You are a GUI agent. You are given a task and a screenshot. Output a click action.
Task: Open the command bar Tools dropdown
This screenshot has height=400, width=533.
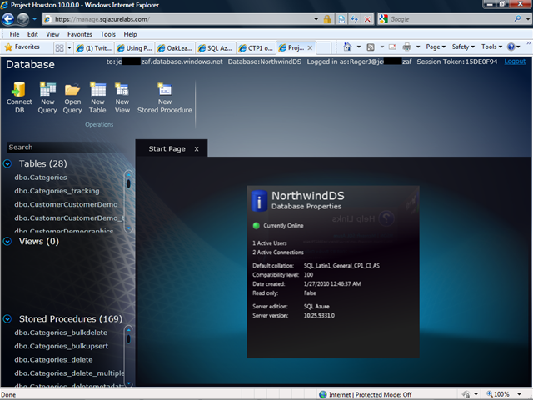[x=491, y=47]
